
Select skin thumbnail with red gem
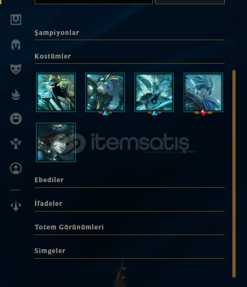coord(203,93)
